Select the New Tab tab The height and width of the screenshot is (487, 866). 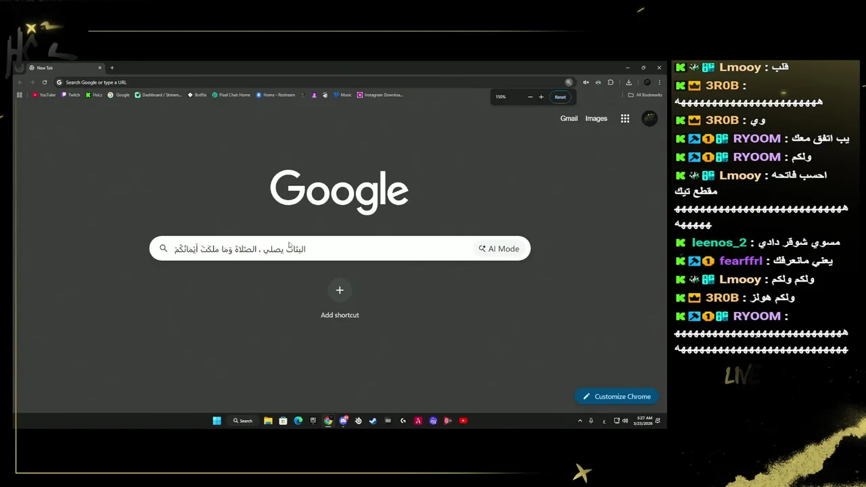65,68
